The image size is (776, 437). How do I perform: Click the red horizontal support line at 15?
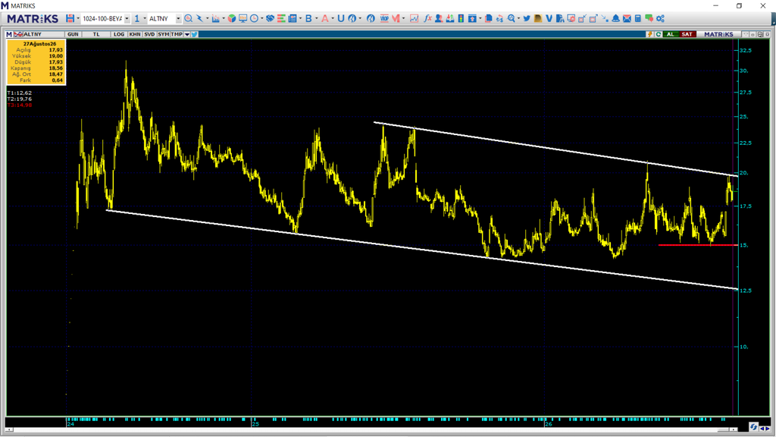coord(698,245)
